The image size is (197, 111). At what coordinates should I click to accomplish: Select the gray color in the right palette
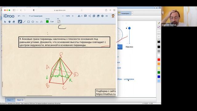(159, 51)
